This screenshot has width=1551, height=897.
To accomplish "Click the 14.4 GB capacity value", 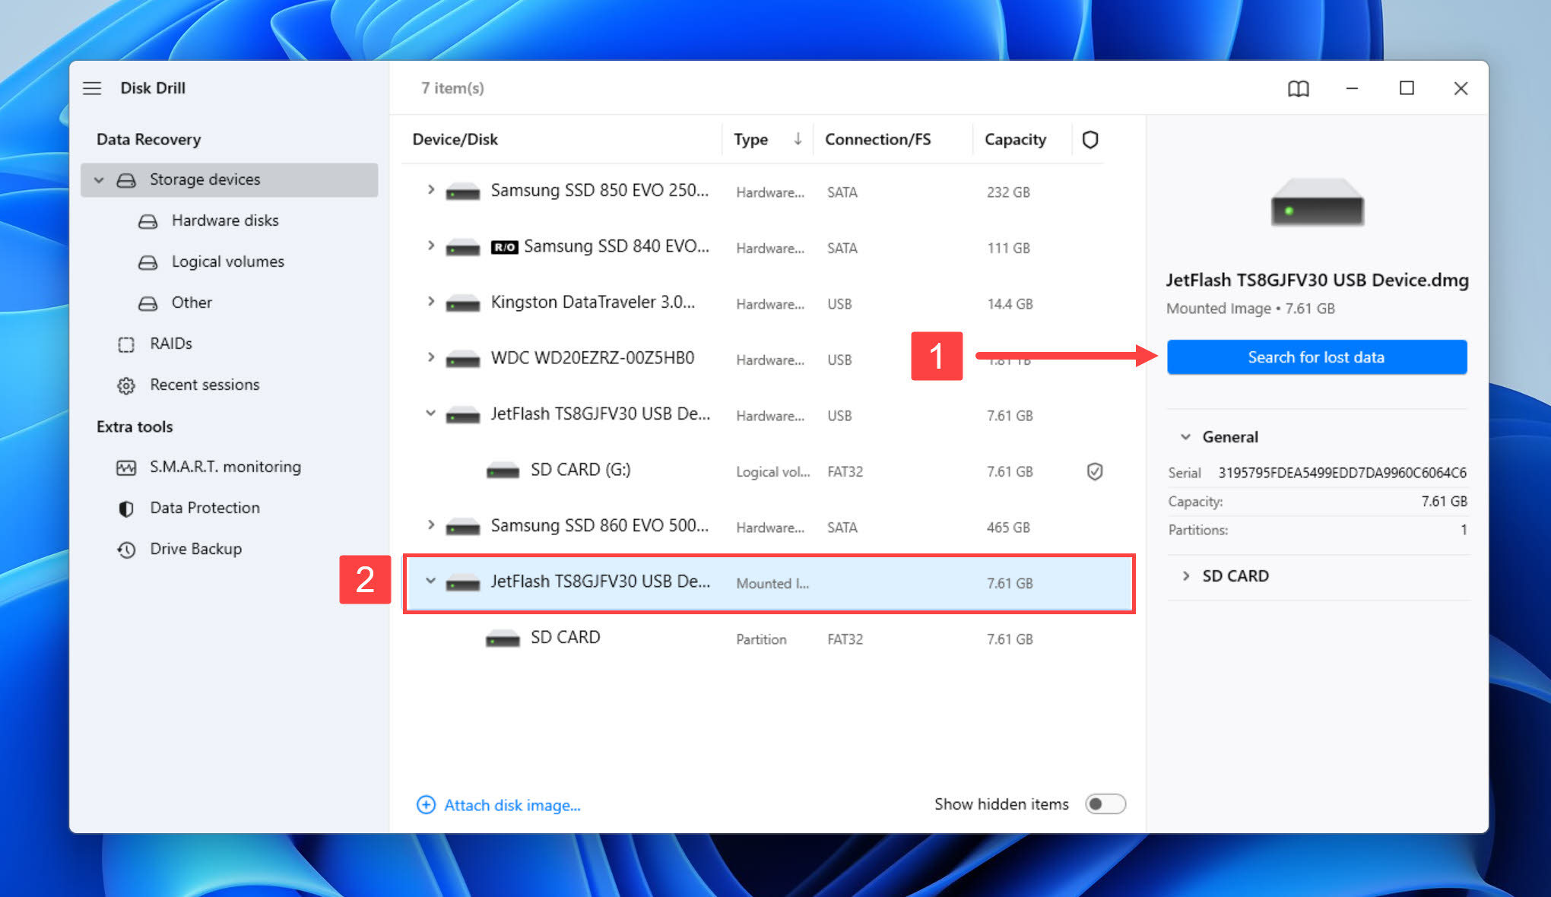I will pyautogui.click(x=1010, y=304).
